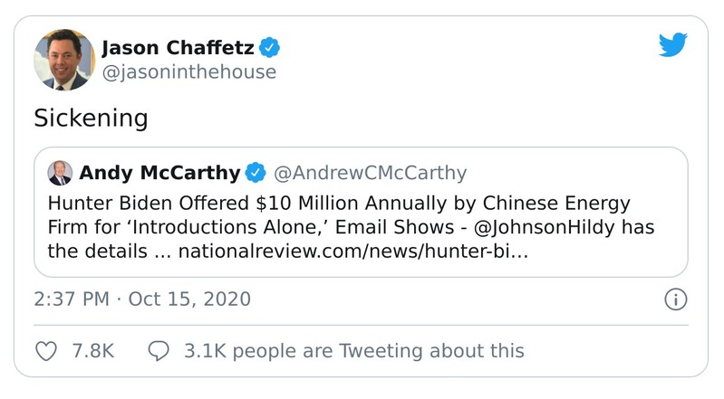The height and width of the screenshot is (399, 724).
Task: Open Andy McCarthy's small avatar
Action: tap(61, 172)
